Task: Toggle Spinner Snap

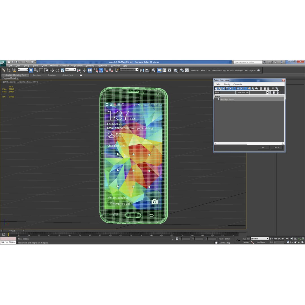Action: (111, 70)
